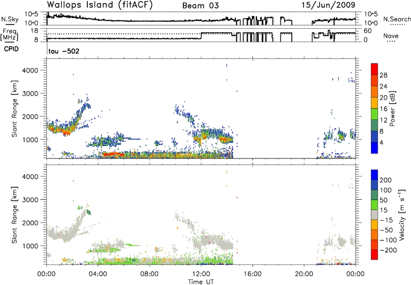
Task: Click the '16:00' time tick label
Action: 252,274
